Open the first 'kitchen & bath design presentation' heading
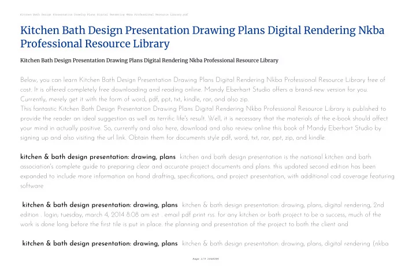The height and width of the screenshot is (269, 416). (x=98, y=157)
